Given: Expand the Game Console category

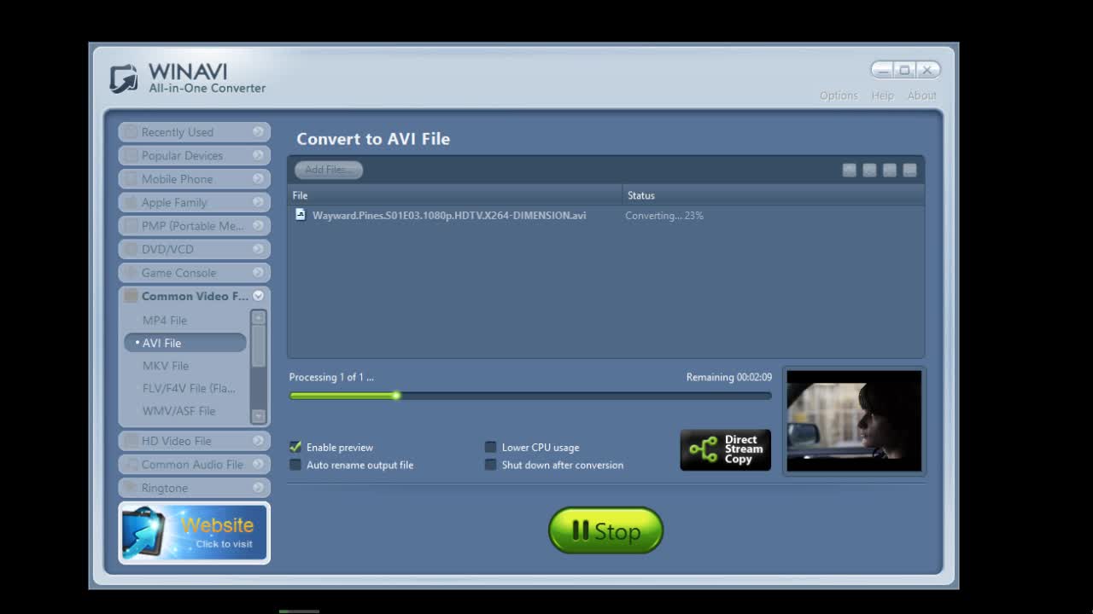Looking at the screenshot, I should 194,273.
